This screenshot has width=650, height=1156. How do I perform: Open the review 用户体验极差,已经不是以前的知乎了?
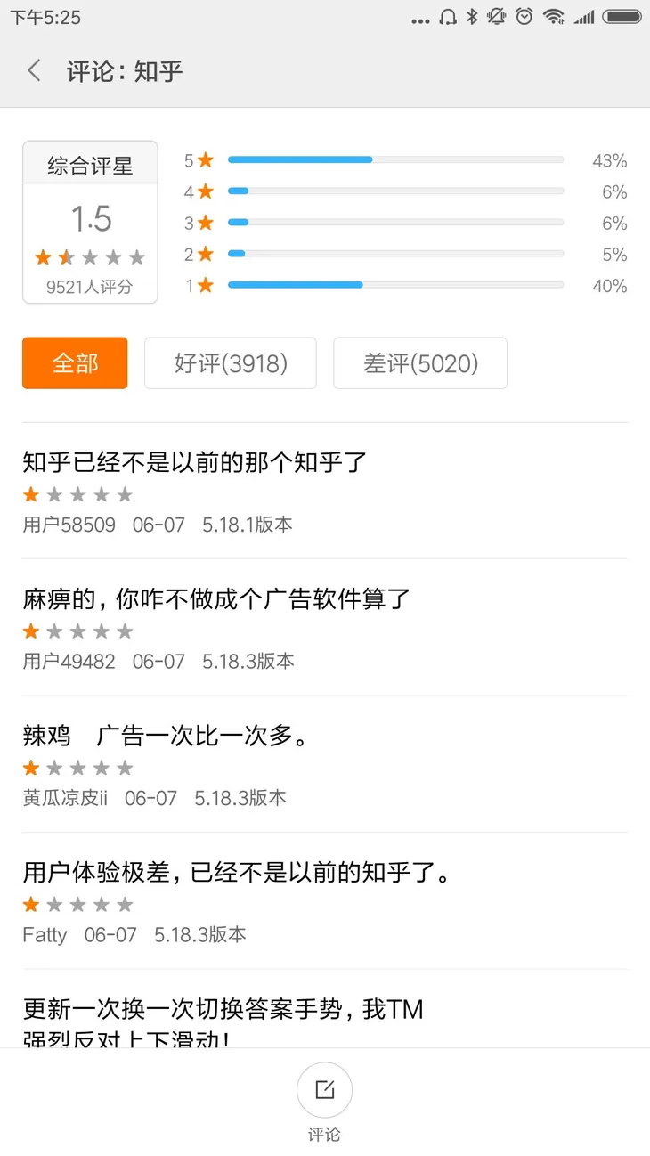click(x=236, y=873)
